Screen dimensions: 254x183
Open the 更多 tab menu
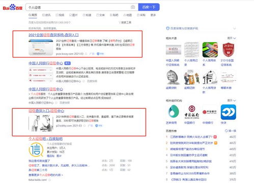tap(153, 15)
